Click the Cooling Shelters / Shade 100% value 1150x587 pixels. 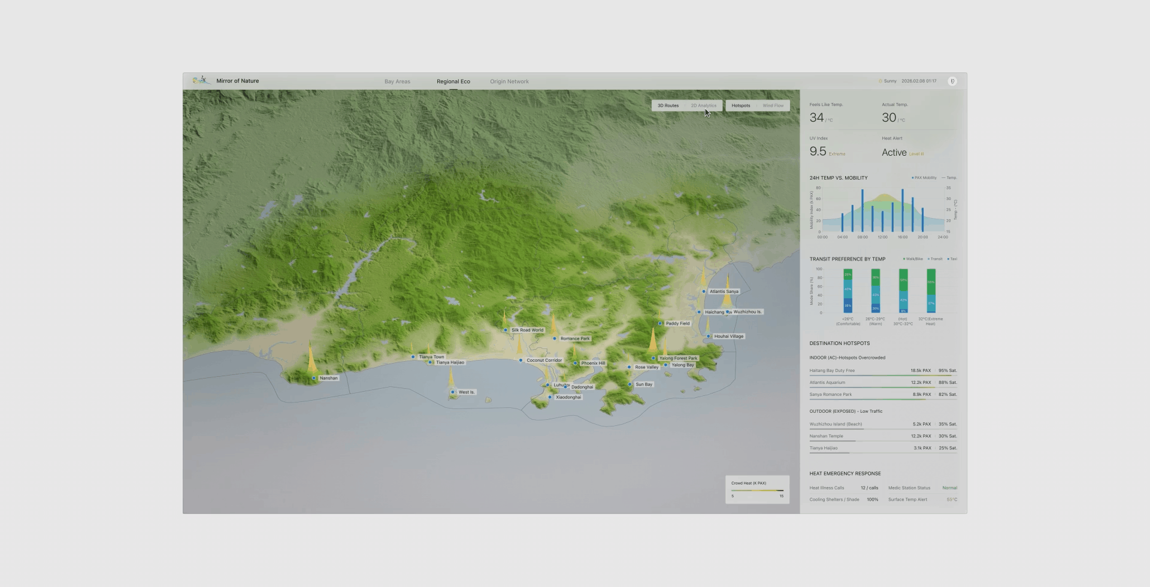[x=873, y=500]
